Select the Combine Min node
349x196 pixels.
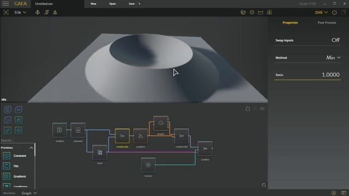[x=122, y=136]
